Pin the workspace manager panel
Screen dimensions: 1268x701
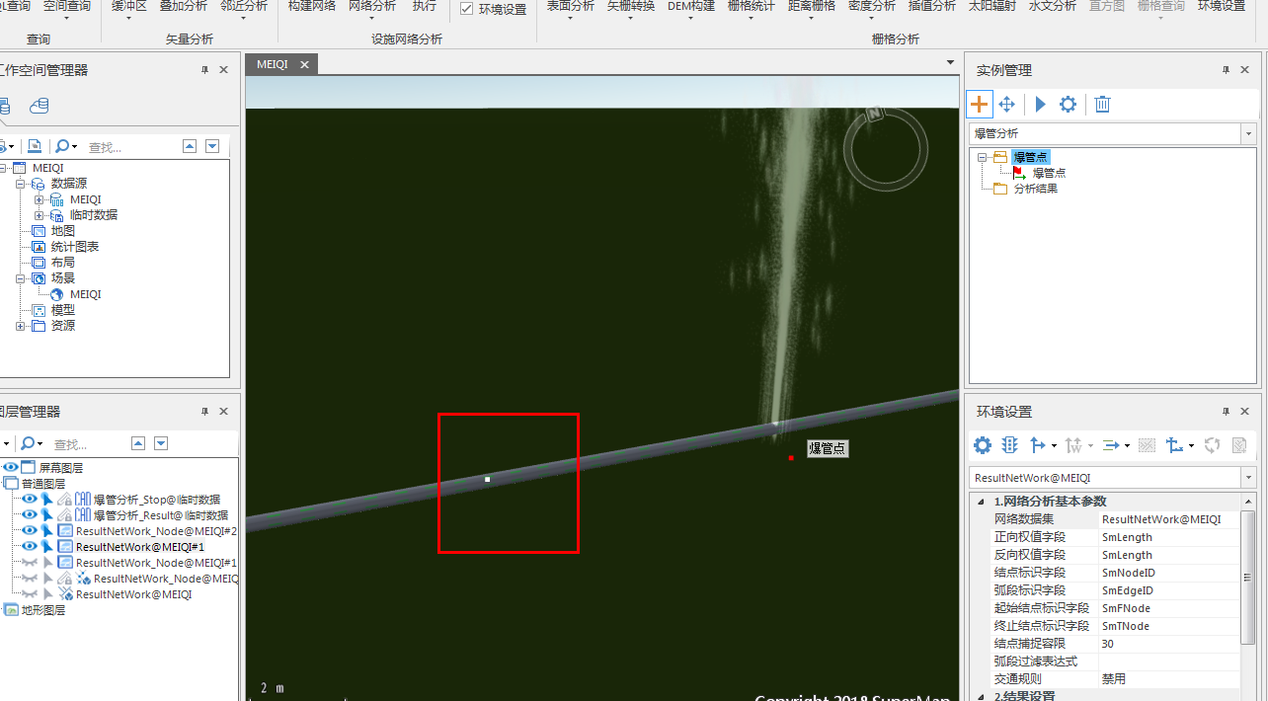coord(204,70)
